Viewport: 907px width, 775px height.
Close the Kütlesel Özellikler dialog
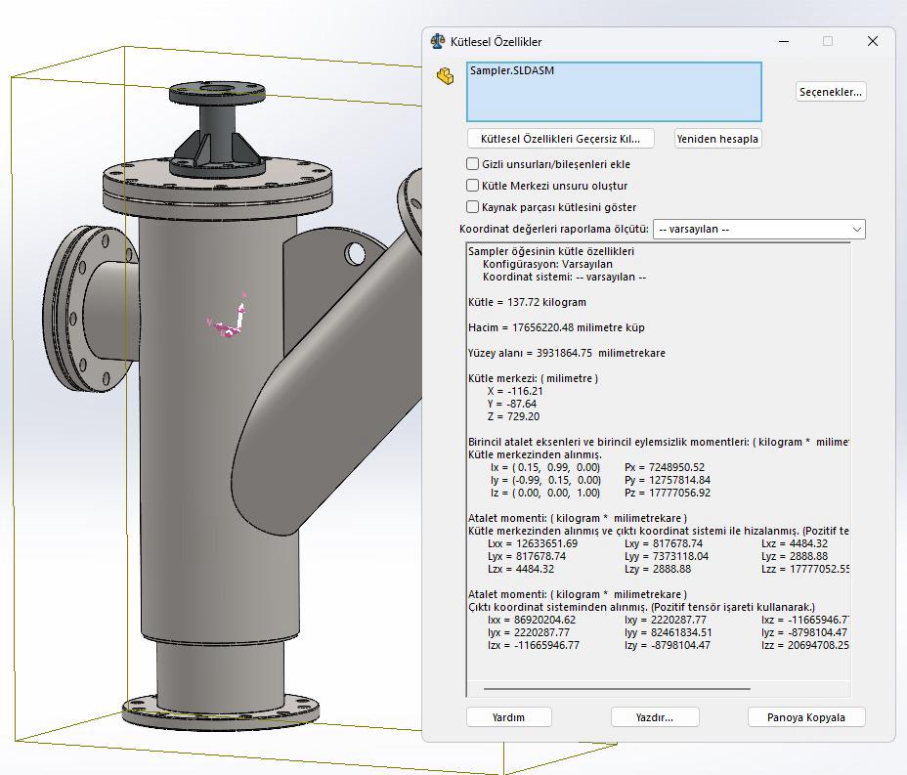[873, 42]
